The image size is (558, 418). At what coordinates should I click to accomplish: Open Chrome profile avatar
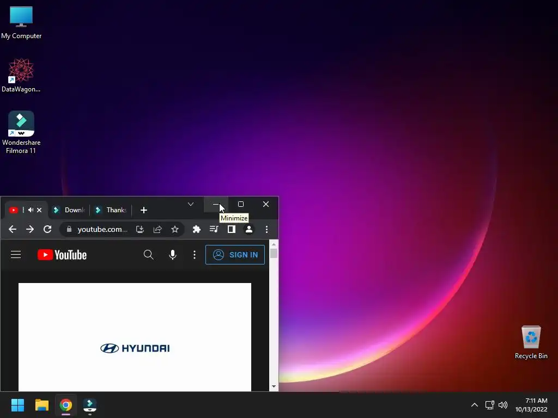point(248,229)
